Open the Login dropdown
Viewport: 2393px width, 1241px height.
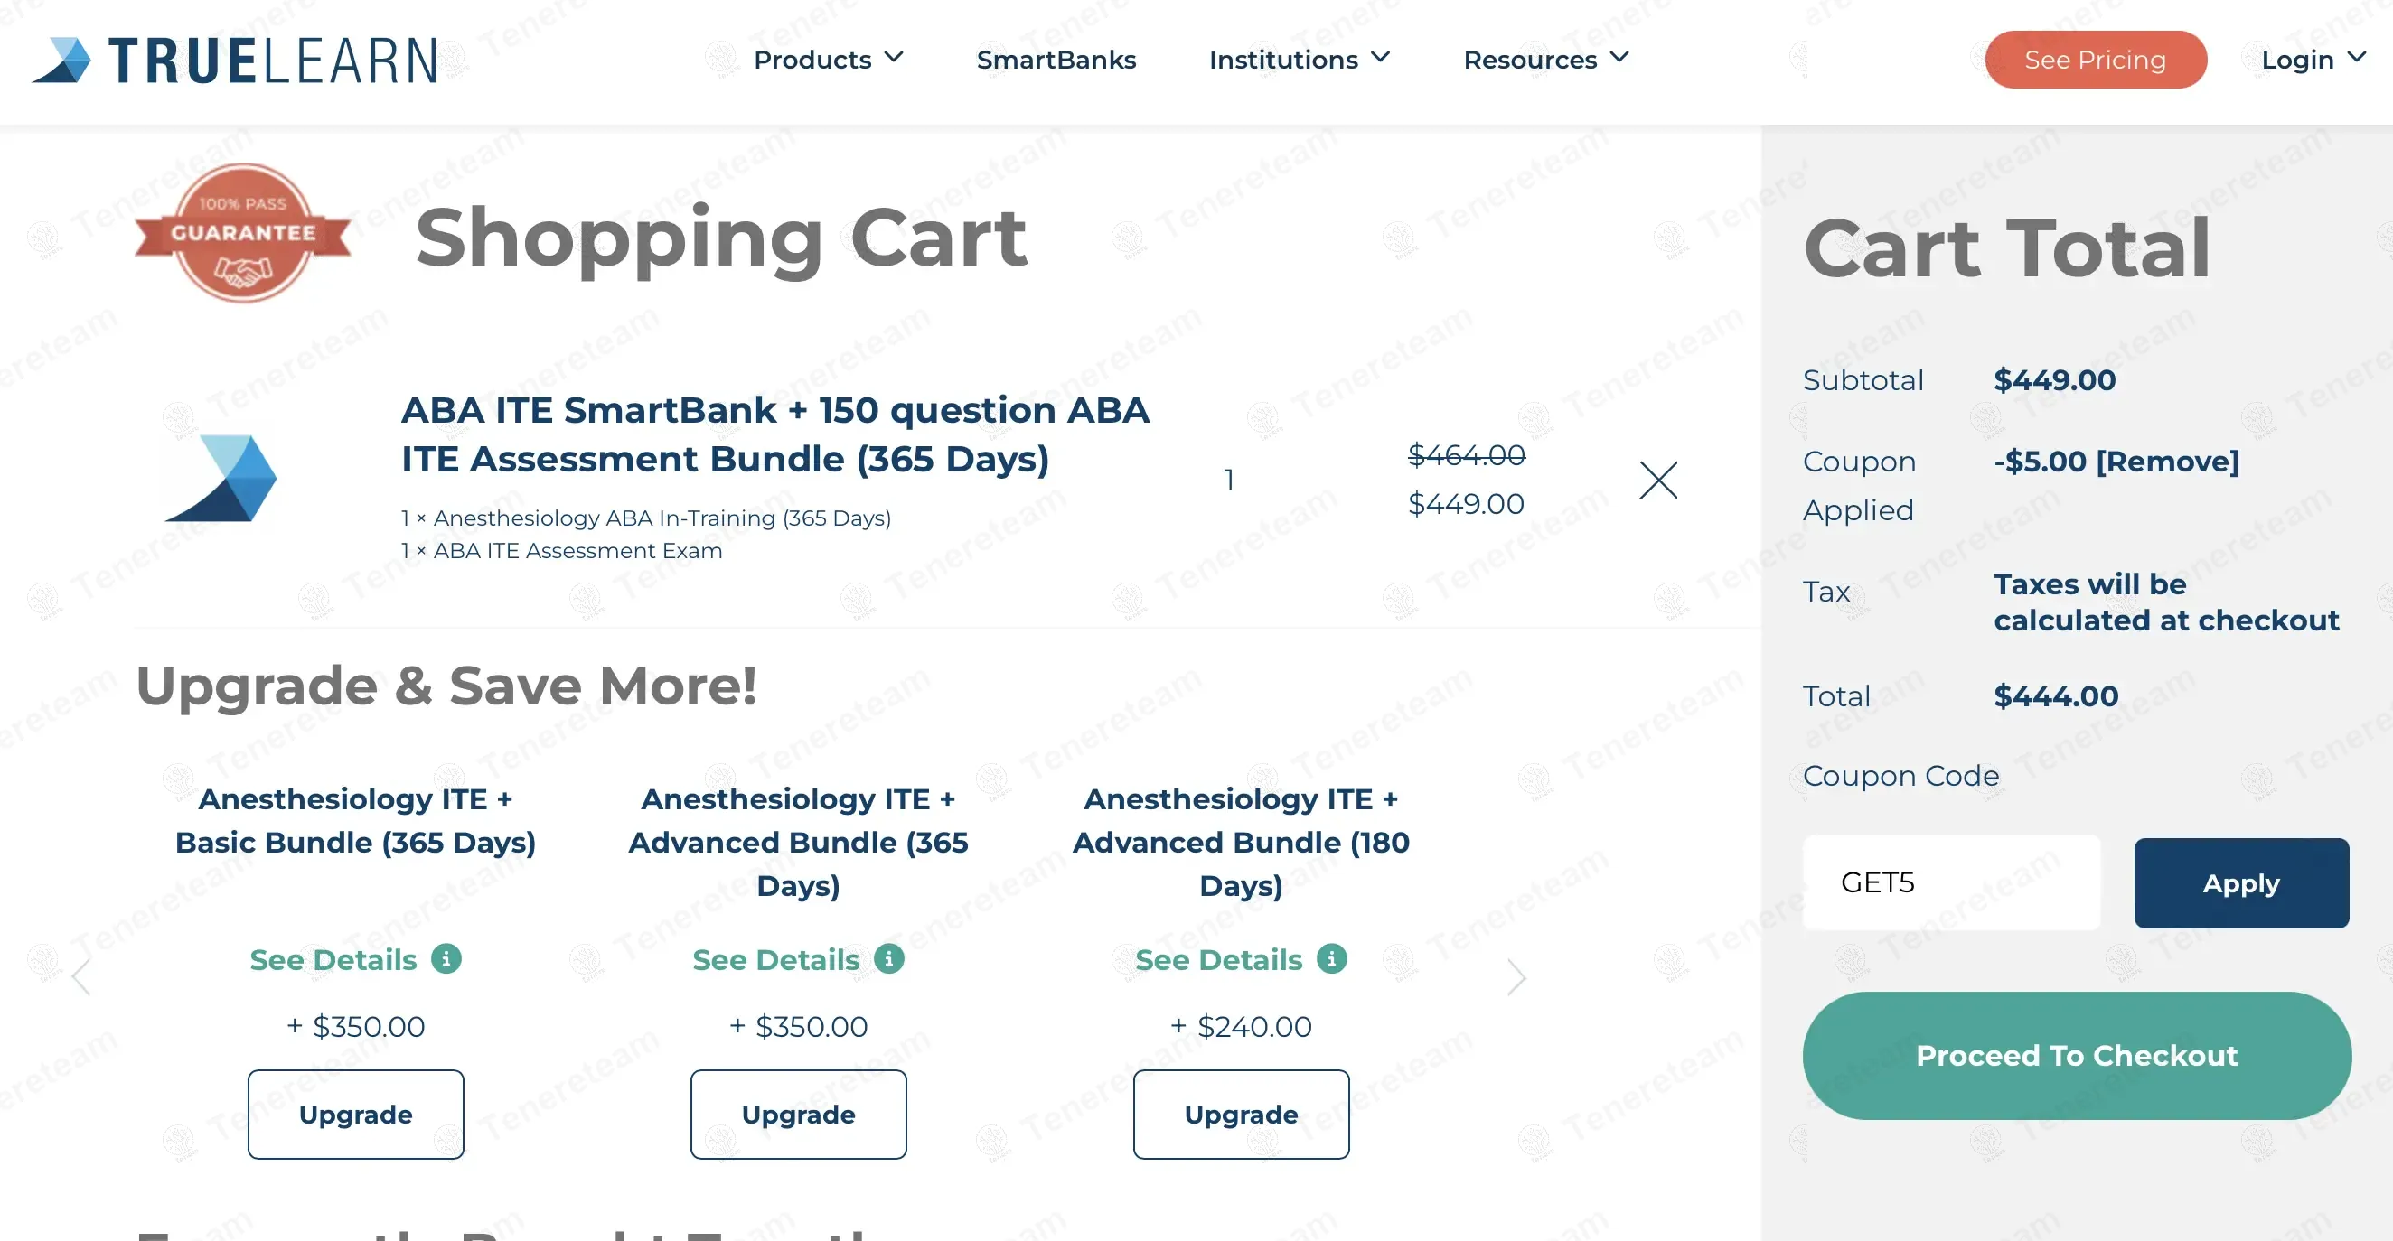2312,60
